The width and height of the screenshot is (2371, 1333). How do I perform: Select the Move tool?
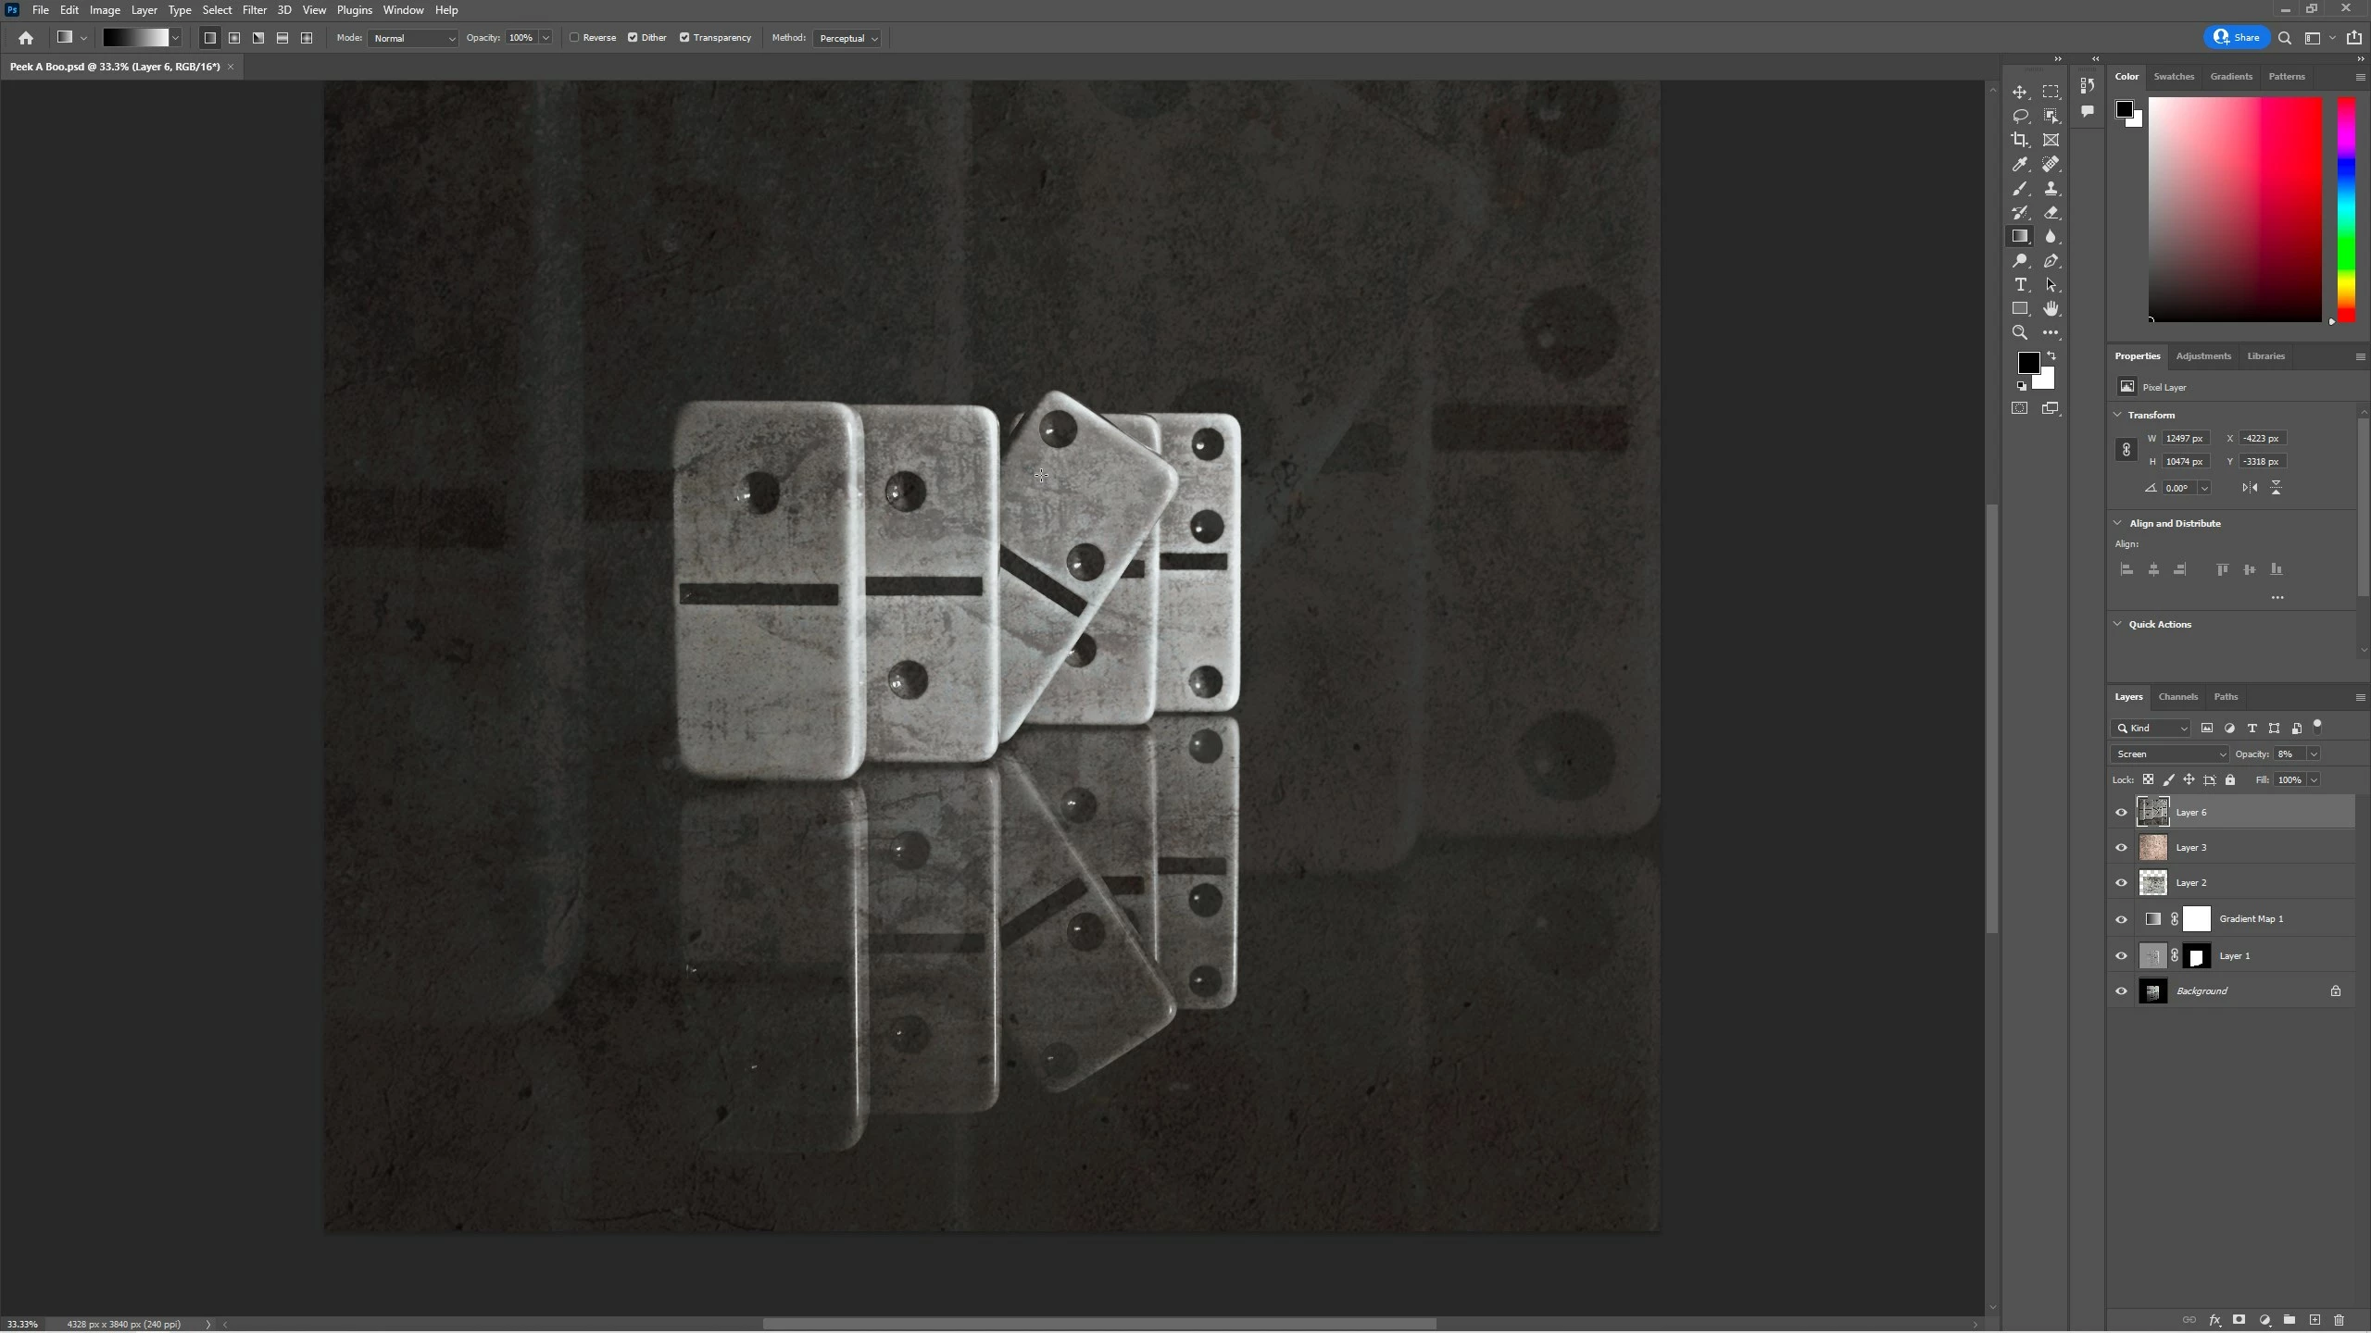(x=2020, y=92)
